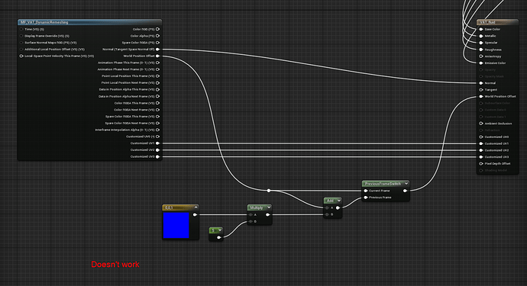Click the Multiply node's B input pin
The height and width of the screenshot is (286, 527).
(251, 221)
